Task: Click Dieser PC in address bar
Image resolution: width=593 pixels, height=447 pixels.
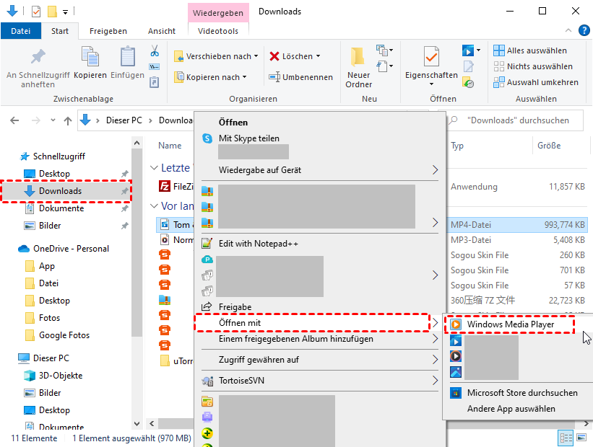Action: pos(124,120)
